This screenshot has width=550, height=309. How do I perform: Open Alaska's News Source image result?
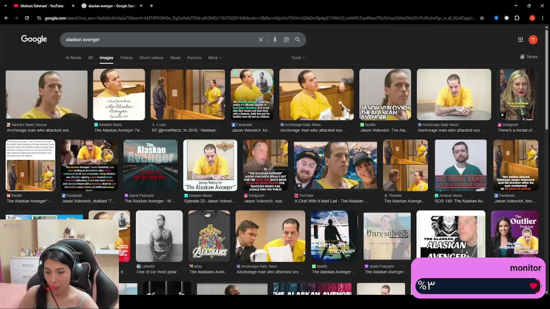pos(46,94)
